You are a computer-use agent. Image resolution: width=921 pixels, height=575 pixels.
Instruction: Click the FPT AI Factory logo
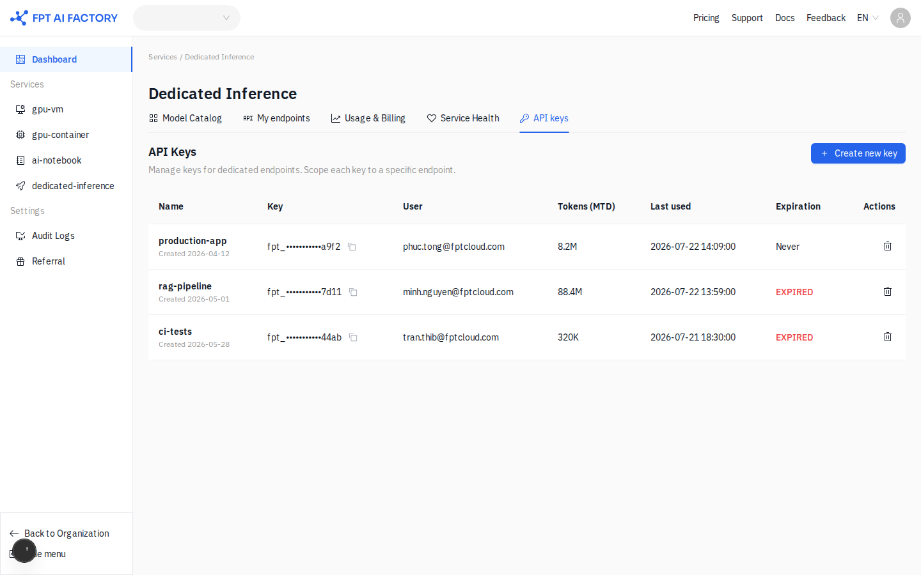[64, 18]
